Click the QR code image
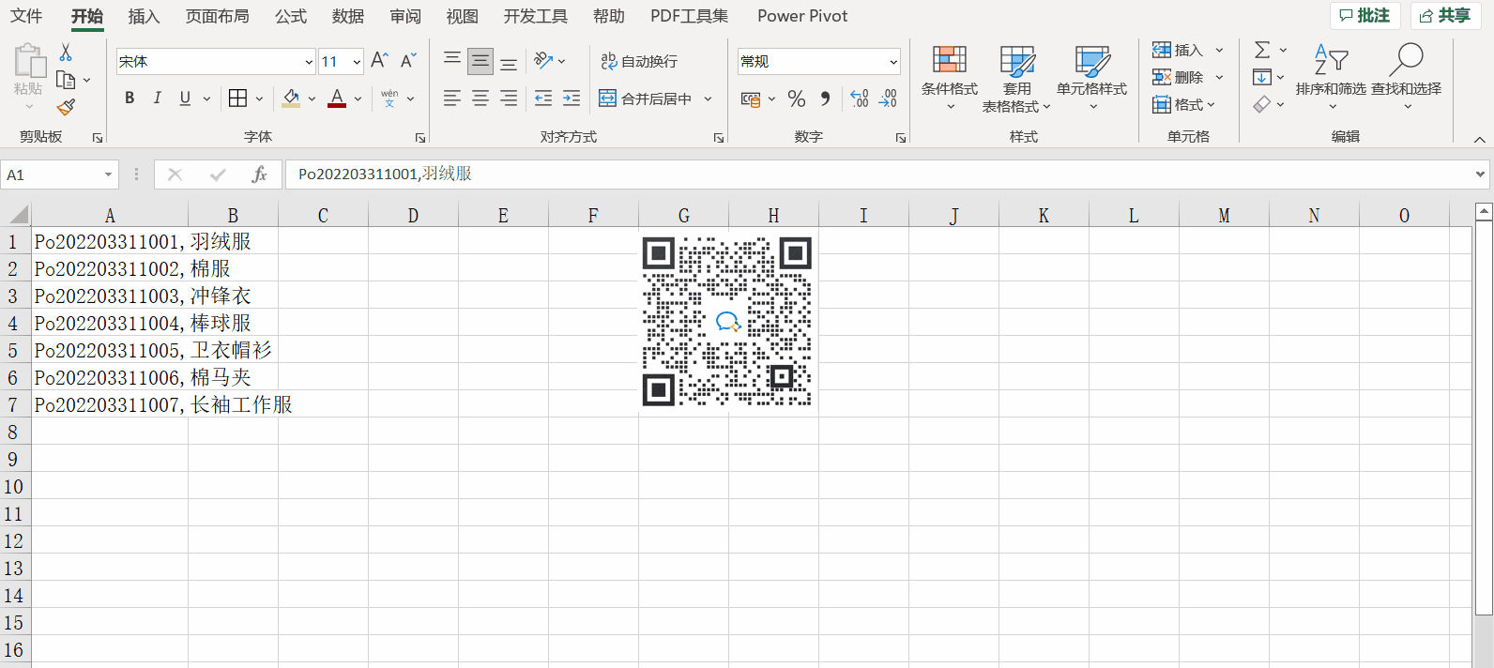This screenshot has height=668, width=1494. pyautogui.click(x=726, y=321)
